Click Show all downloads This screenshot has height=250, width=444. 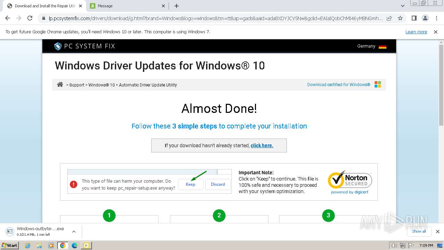[419, 231]
